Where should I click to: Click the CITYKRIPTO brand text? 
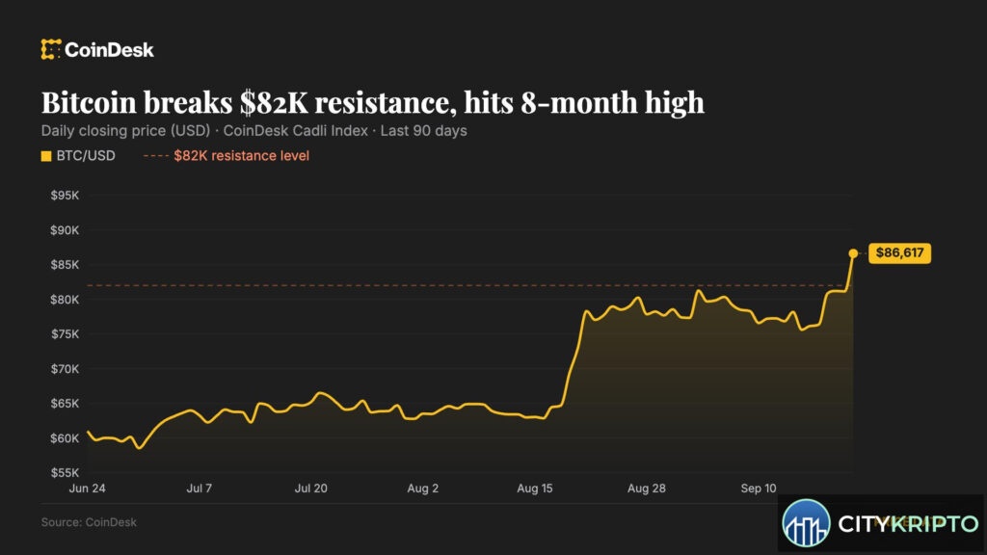pyautogui.click(x=908, y=523)
